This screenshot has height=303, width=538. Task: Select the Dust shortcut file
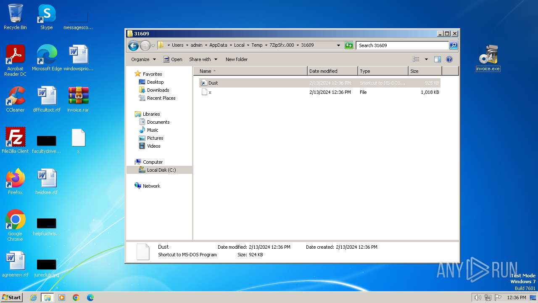tap(320, 83)
